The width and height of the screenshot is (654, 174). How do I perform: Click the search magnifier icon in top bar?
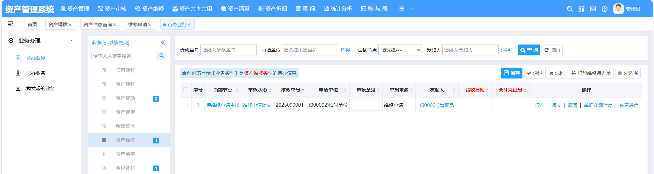pos(569,9)
